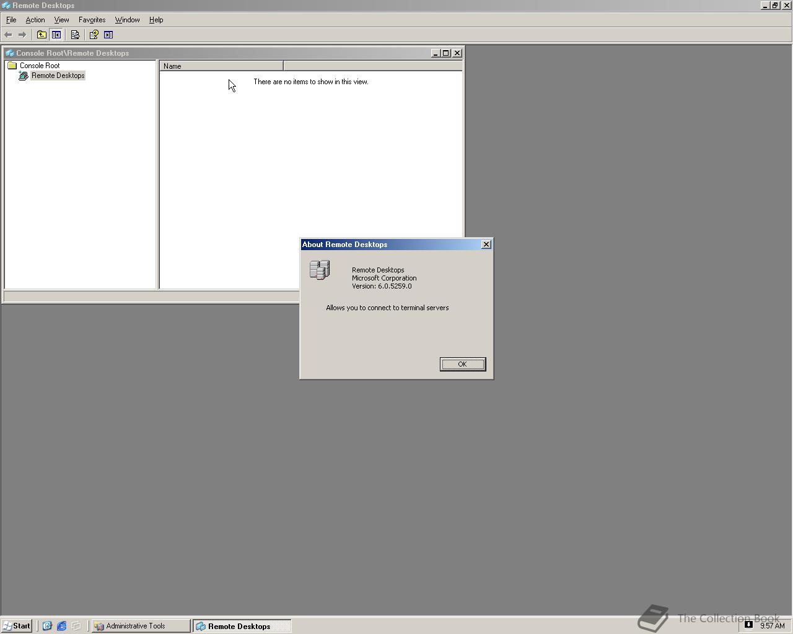Screen dimensions: 793x634
Task: Minimize the main Remote Desktops window
Action: coord(766,5)
